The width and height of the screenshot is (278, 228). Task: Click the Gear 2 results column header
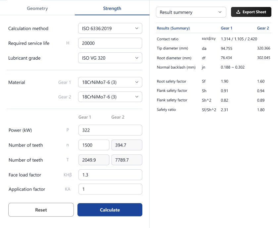(263, 28)
